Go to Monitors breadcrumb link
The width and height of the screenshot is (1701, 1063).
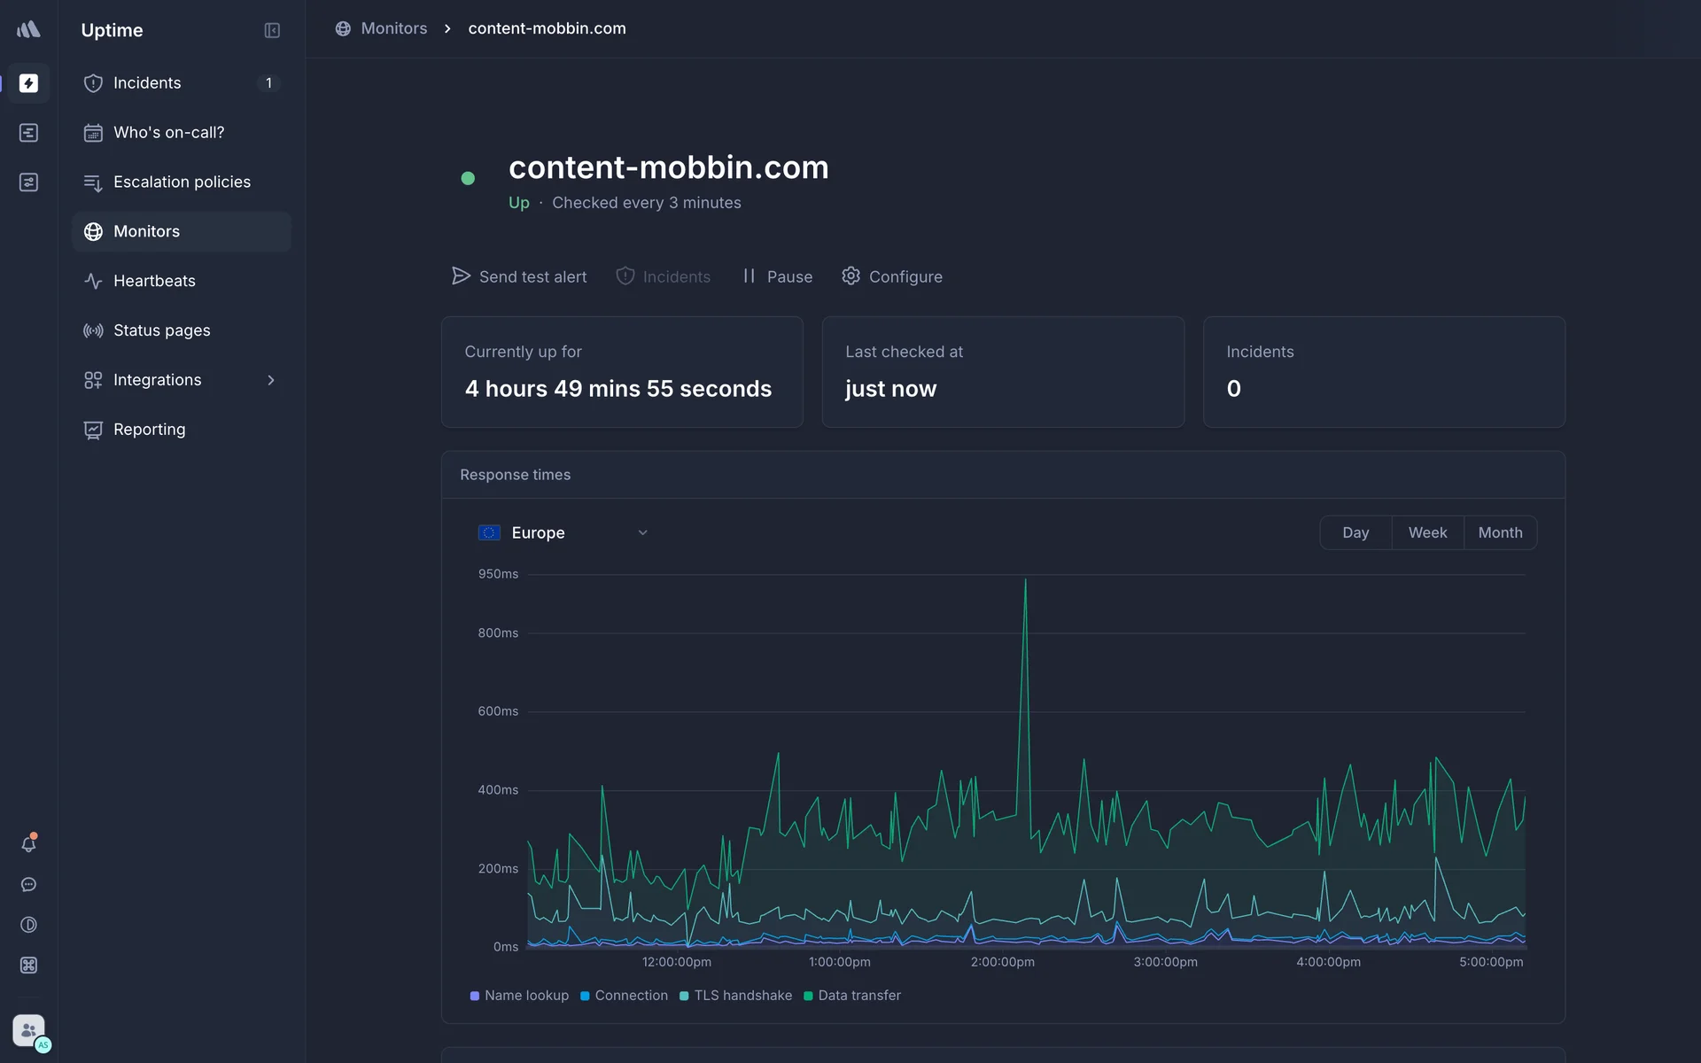(x=393, y=28)
